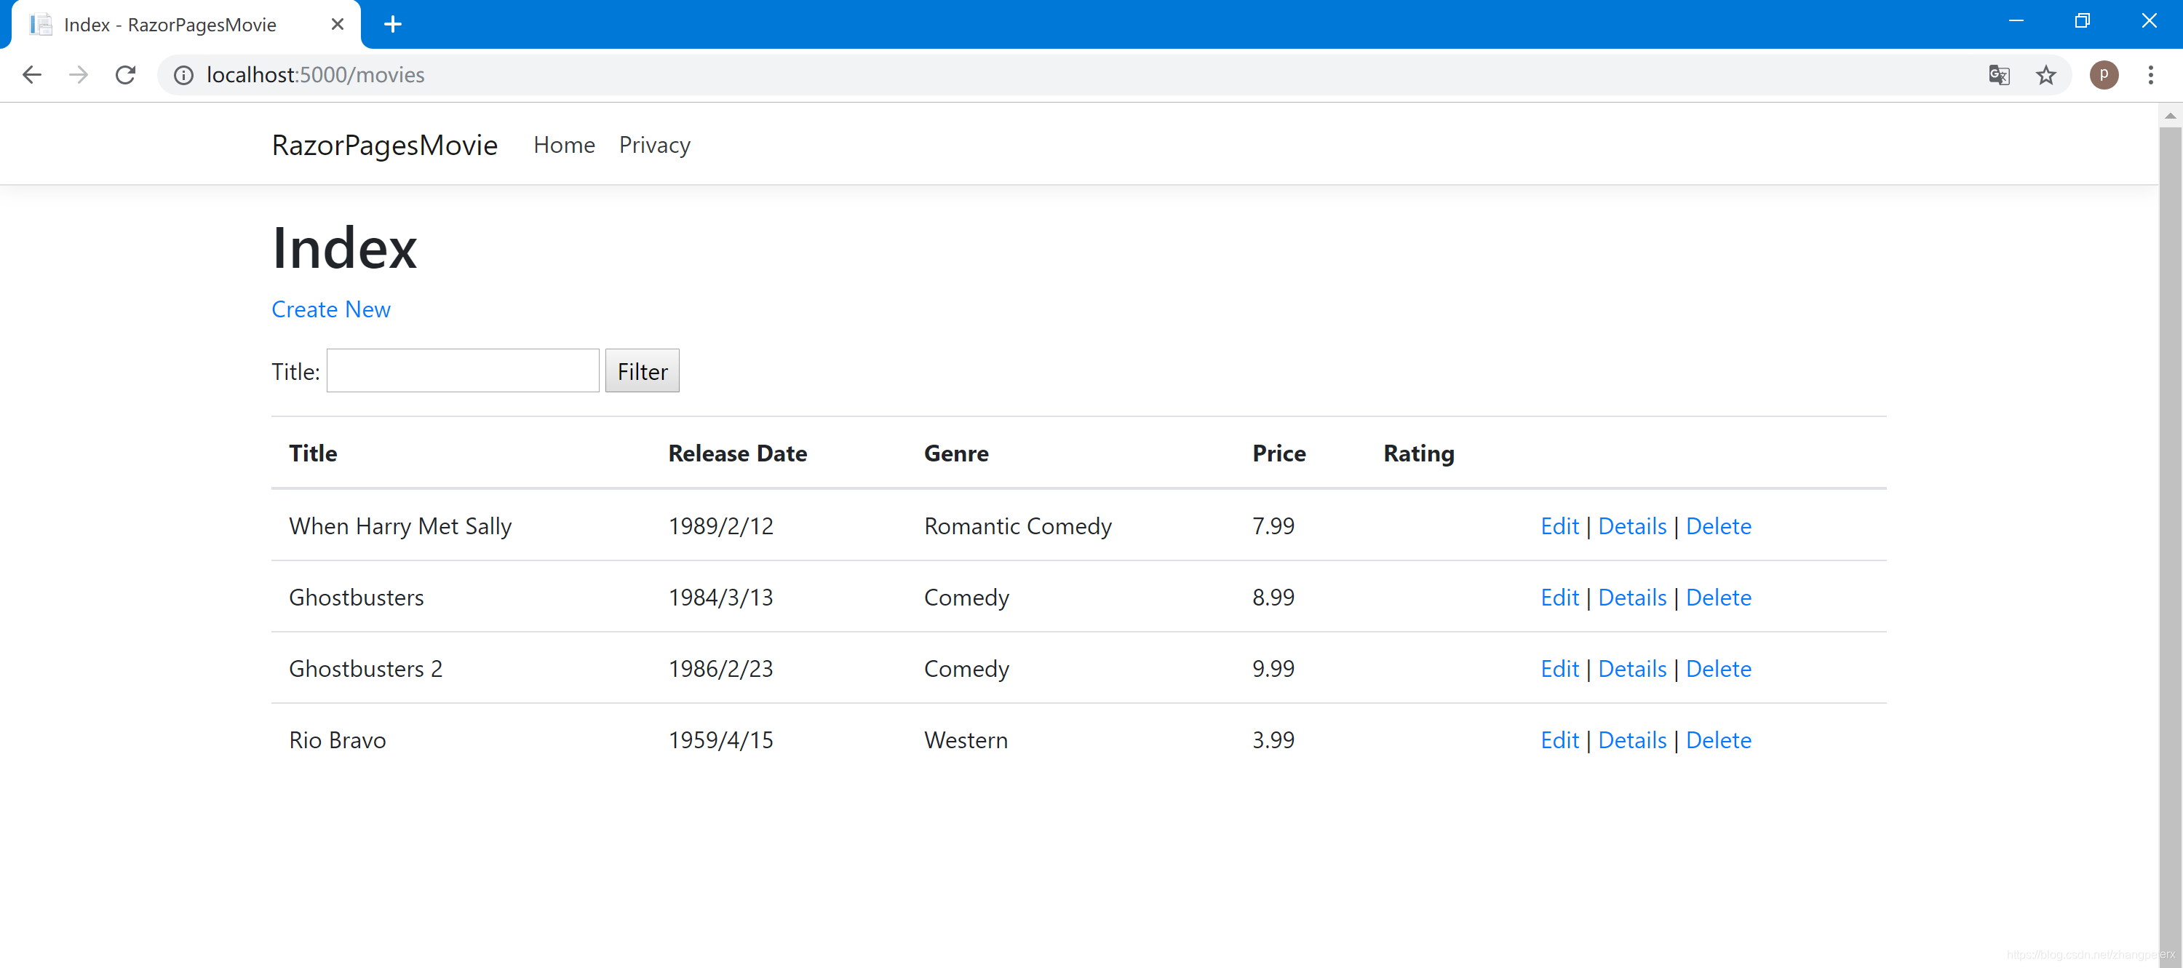This screenshot has width=2183, height=968.
Task: Close the Index - RazorPagesMovie tab
Action: click(338, 24)
